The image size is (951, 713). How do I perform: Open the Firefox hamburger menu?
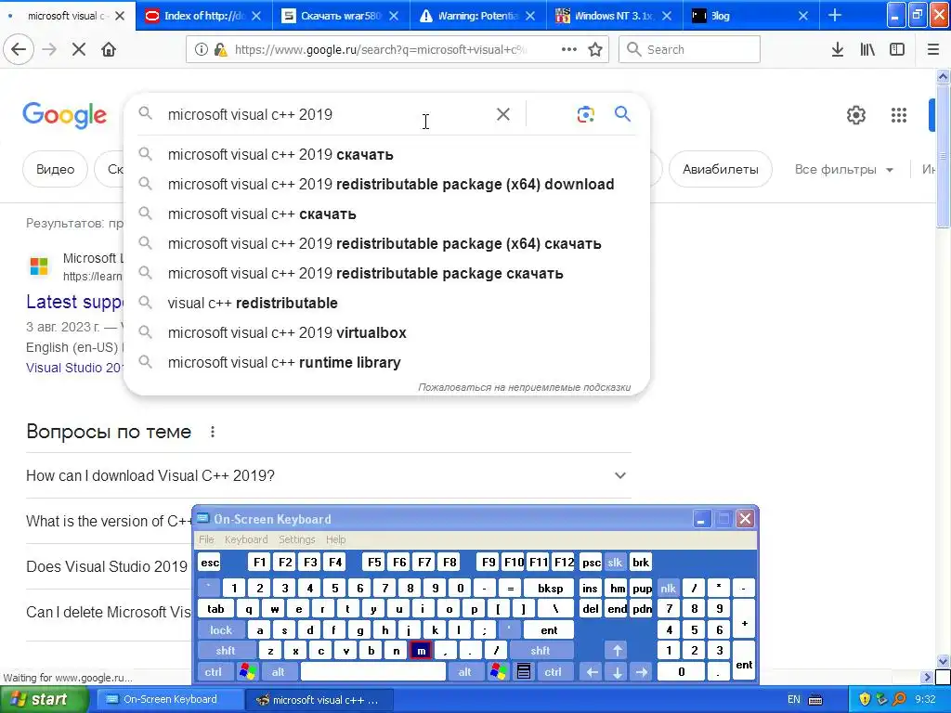point(933,49)
